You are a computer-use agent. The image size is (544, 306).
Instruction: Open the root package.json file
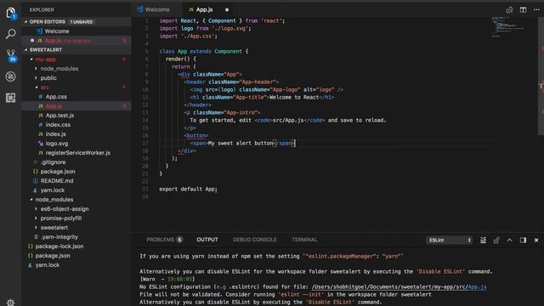(x=76, y=256)
